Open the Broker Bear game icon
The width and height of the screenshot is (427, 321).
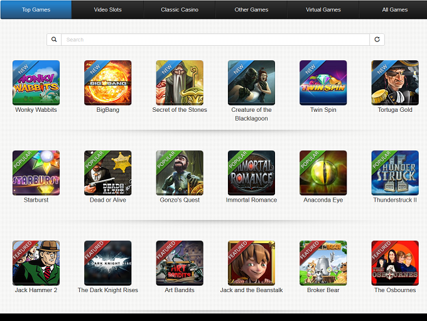pos(323,263)
